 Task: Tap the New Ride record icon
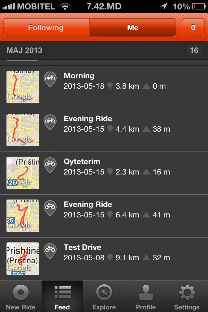(x=20, y=292)
